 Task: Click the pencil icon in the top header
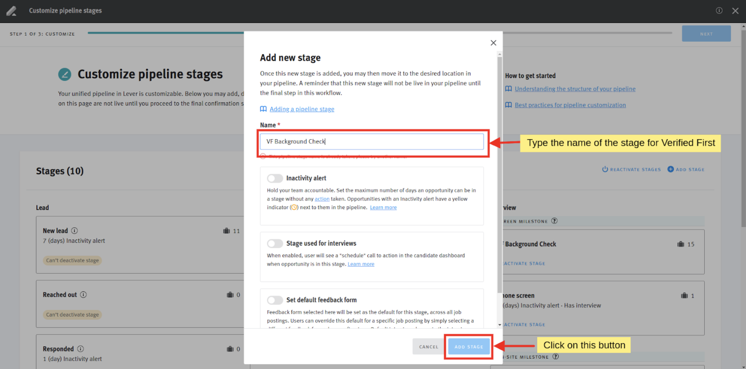(x=11, y=11)
